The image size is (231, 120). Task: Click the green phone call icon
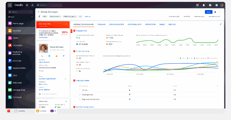coord(42,56)
